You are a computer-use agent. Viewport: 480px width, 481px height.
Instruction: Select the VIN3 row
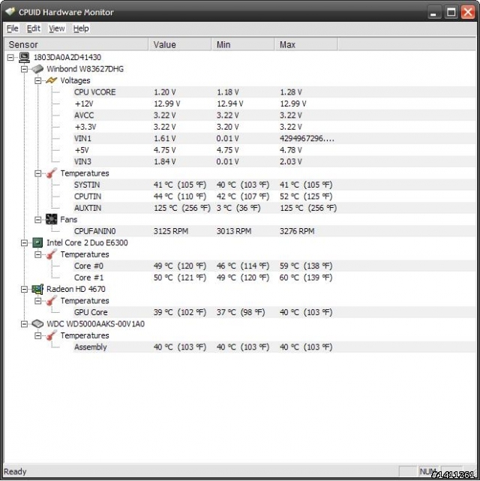pos(274,161)
